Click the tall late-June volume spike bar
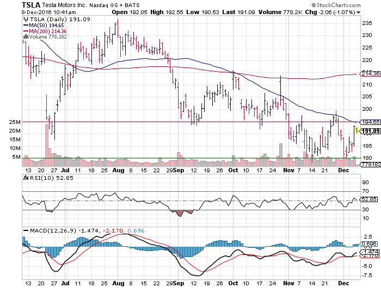The image size is (381, 288). point(46,145)
